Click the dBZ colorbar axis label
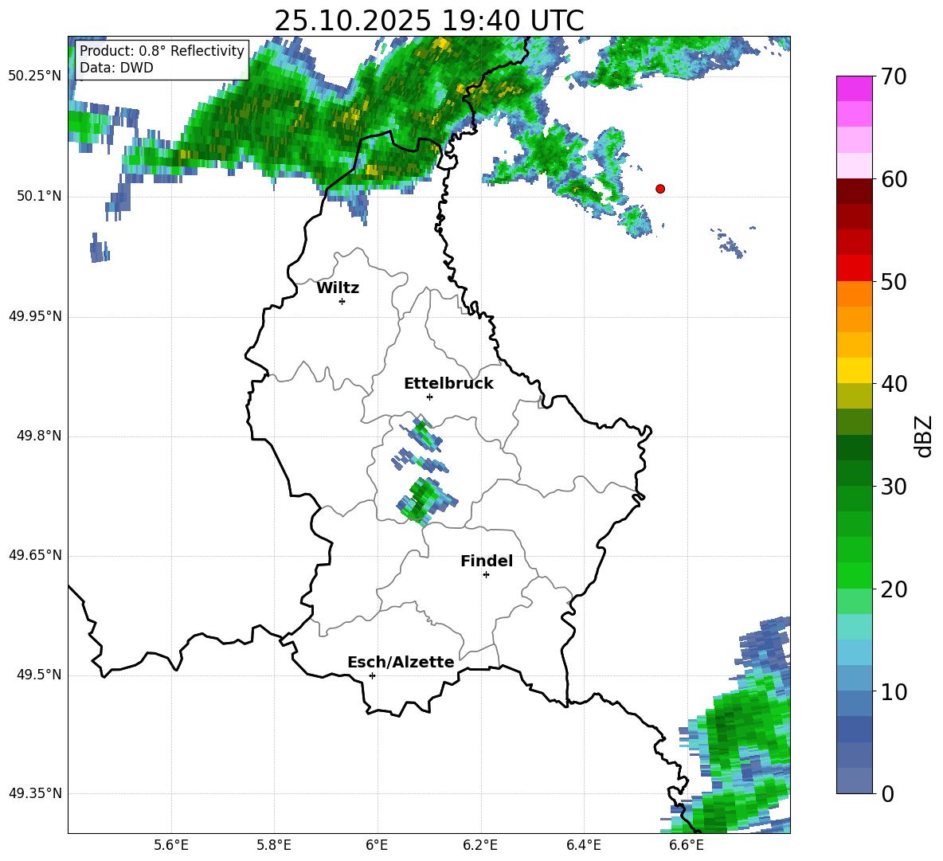The width and height of the screenshot is (943, 861). tap(924, 436)
